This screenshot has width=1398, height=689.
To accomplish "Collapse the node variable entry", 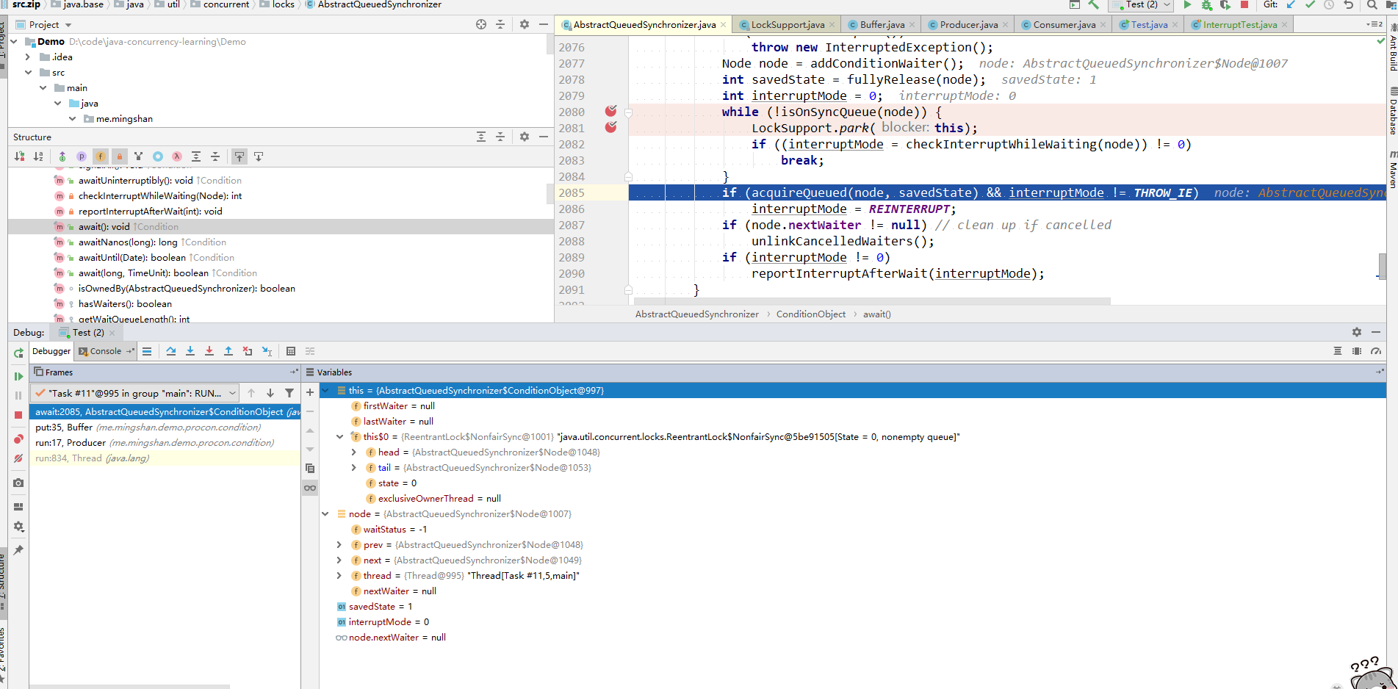I will pyautogui.click(x=325, y=513).
